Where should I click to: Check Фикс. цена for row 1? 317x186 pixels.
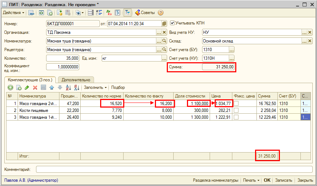click(236, 104)
